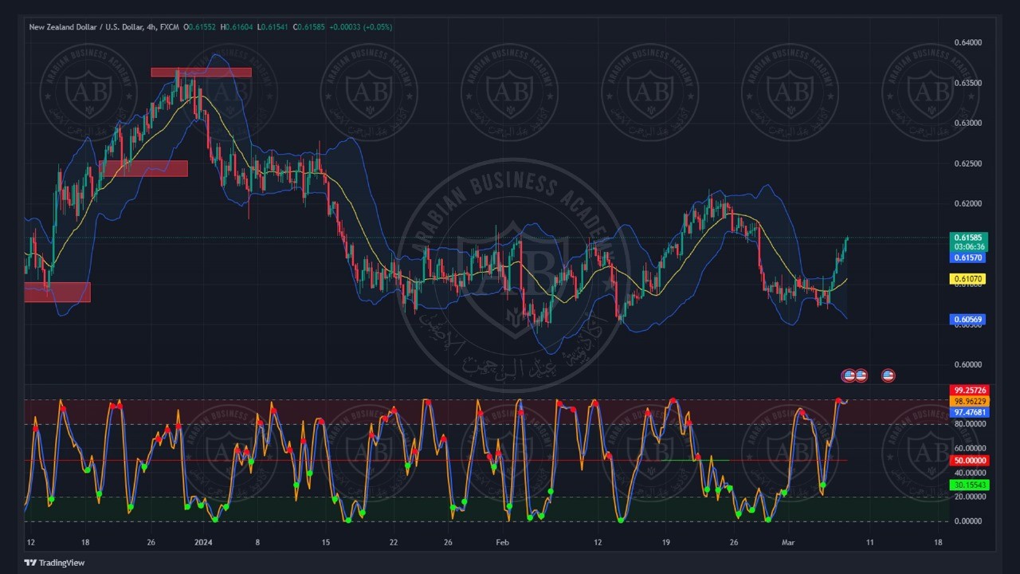
Task: Click the 19 date label on time axis
Action: (666, 543)
